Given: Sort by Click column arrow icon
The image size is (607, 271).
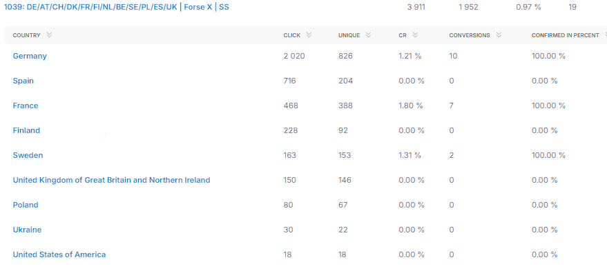Looking at the screenshot, I should (x=309, y=35).
